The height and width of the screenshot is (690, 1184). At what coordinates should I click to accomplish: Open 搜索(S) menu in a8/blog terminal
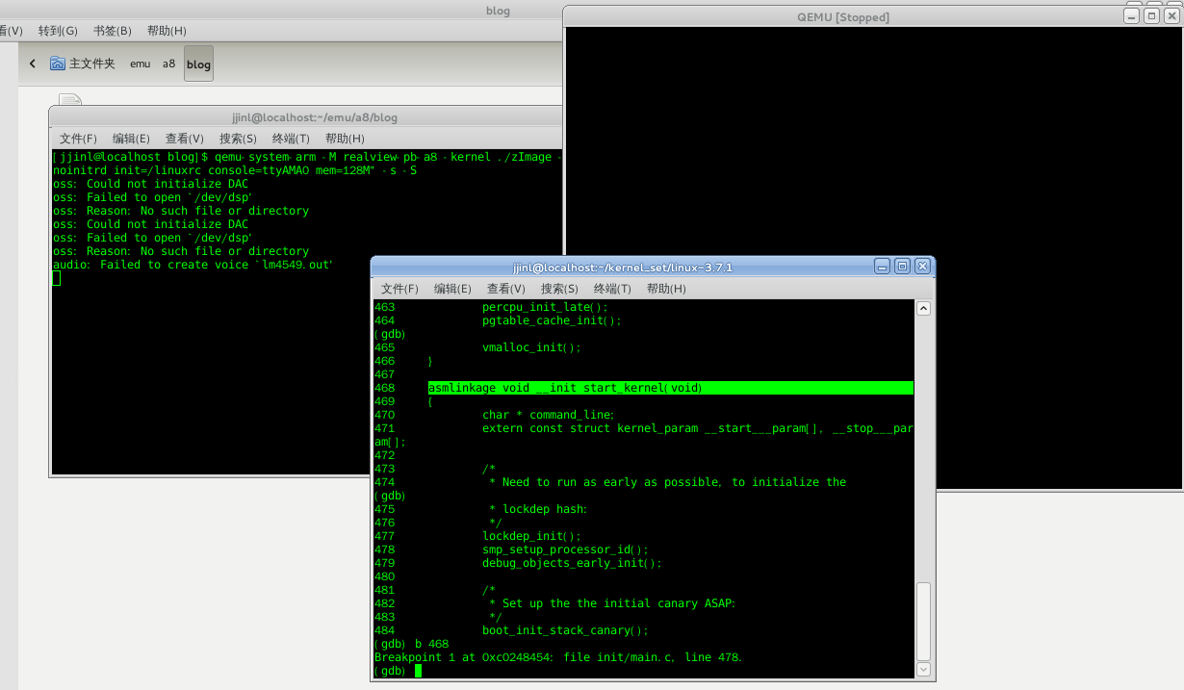click(237, 139)
